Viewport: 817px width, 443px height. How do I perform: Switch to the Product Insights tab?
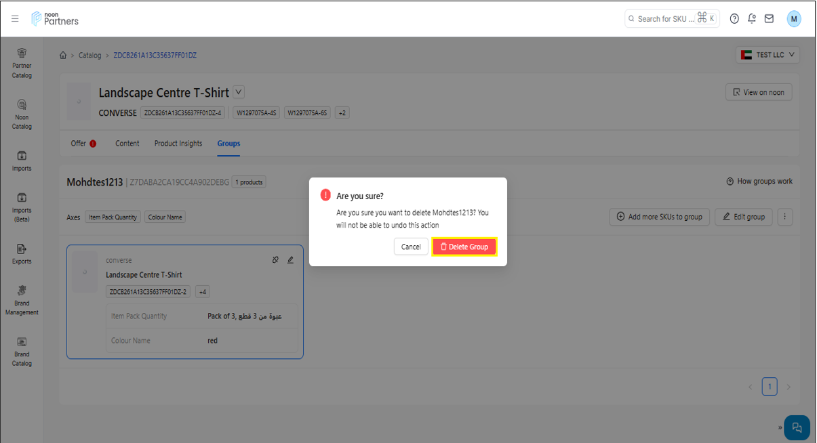click(178, 144)
